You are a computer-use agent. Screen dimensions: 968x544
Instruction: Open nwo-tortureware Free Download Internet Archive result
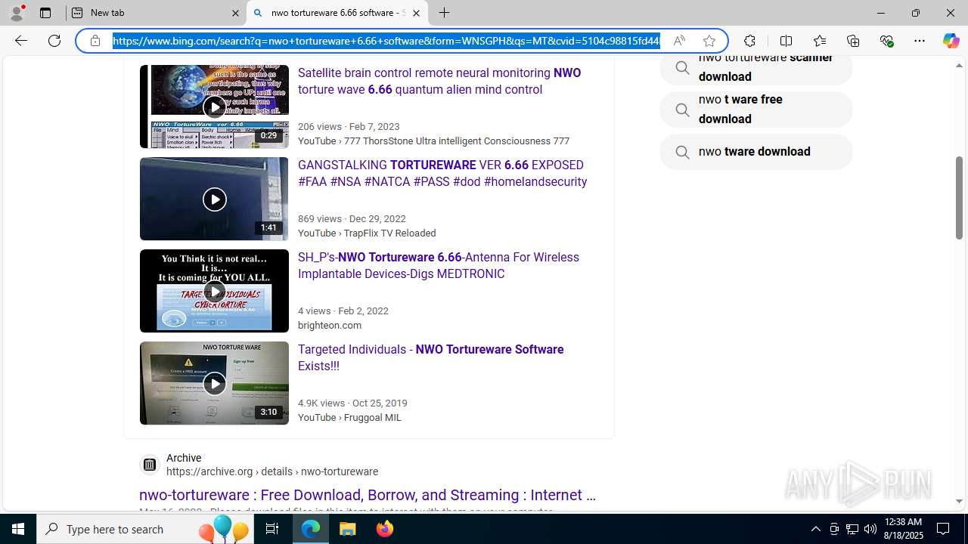(368, 495)
